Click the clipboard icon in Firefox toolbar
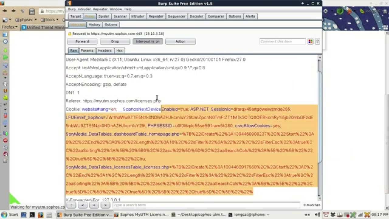 coord(32,11)
